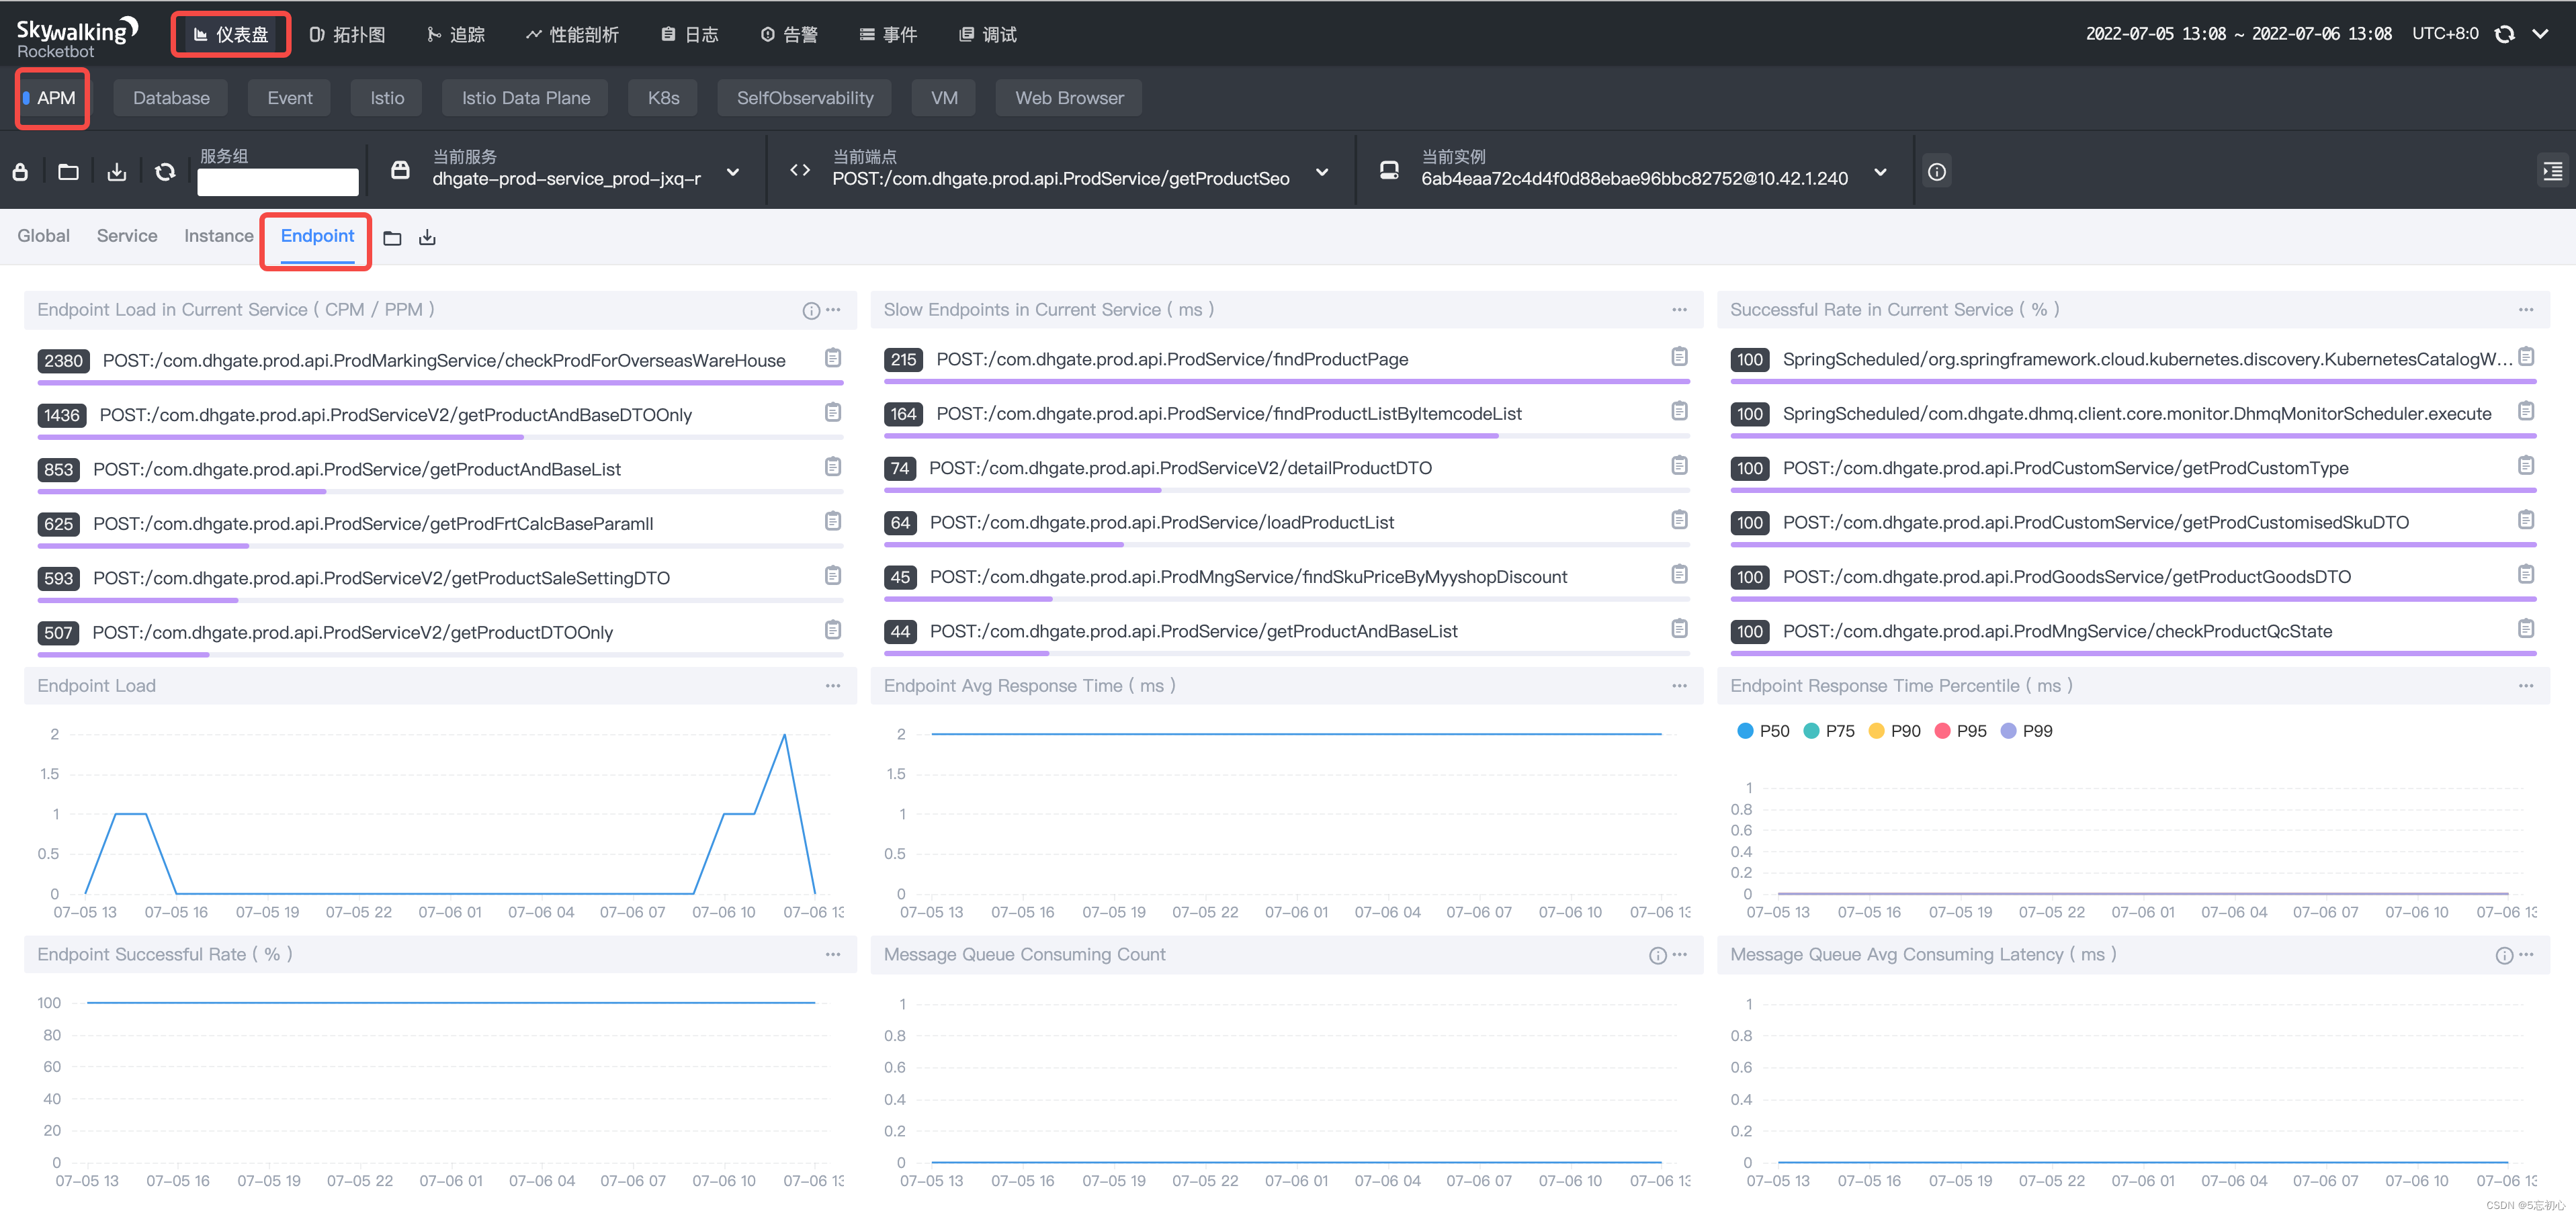Expand the 当前服务 service dropdown
The width and height of the screenshot is (2576, 1217).
733,172
